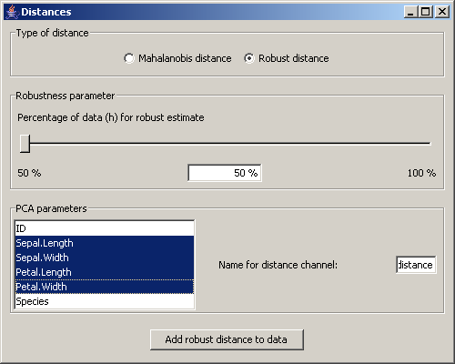This screenshot has width=455, height=364.
Task: Close the Distances window
Action: pos(442,12)
